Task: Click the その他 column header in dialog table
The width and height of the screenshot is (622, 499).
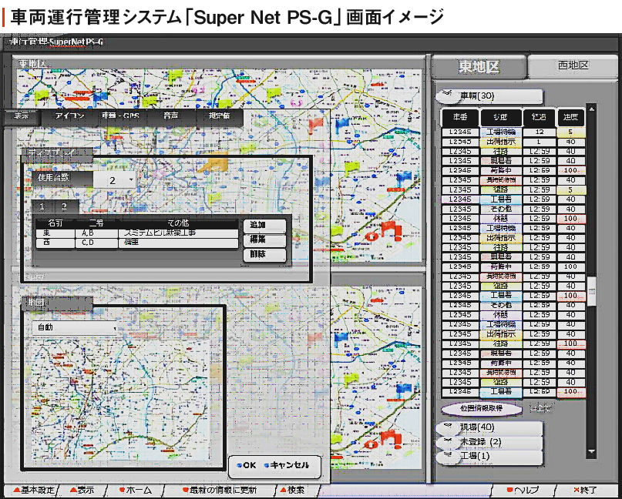Action: point(178,223)
